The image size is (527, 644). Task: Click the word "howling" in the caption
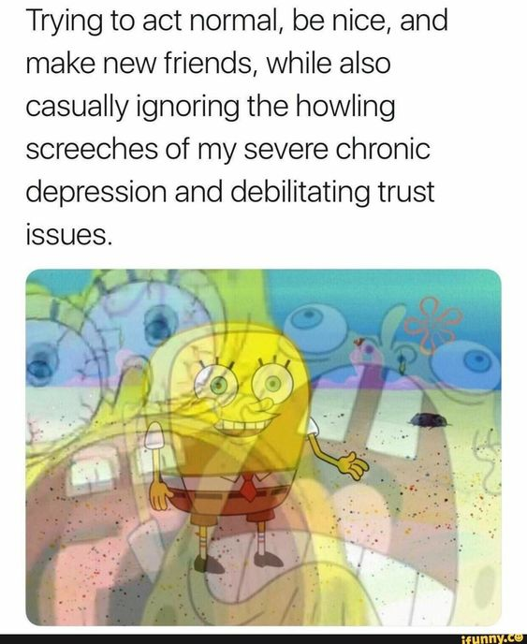coord(345,108)
